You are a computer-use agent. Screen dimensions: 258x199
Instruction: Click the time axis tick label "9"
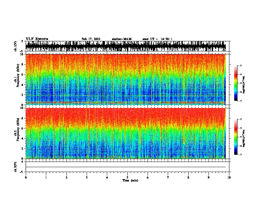point(208,178)
